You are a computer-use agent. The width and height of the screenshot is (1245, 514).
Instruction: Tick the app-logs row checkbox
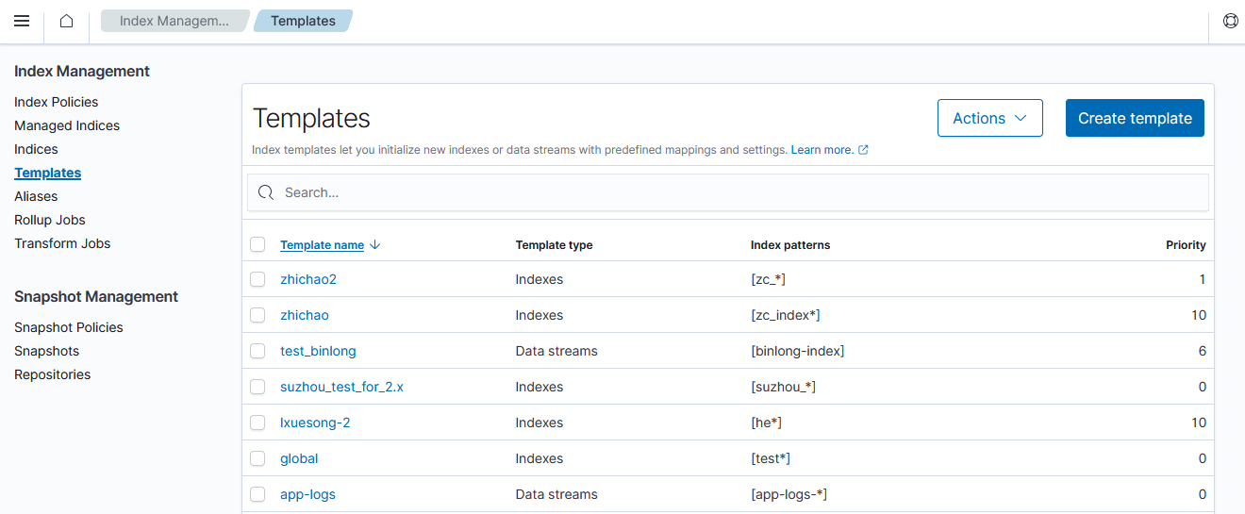[x=257, y=494]
